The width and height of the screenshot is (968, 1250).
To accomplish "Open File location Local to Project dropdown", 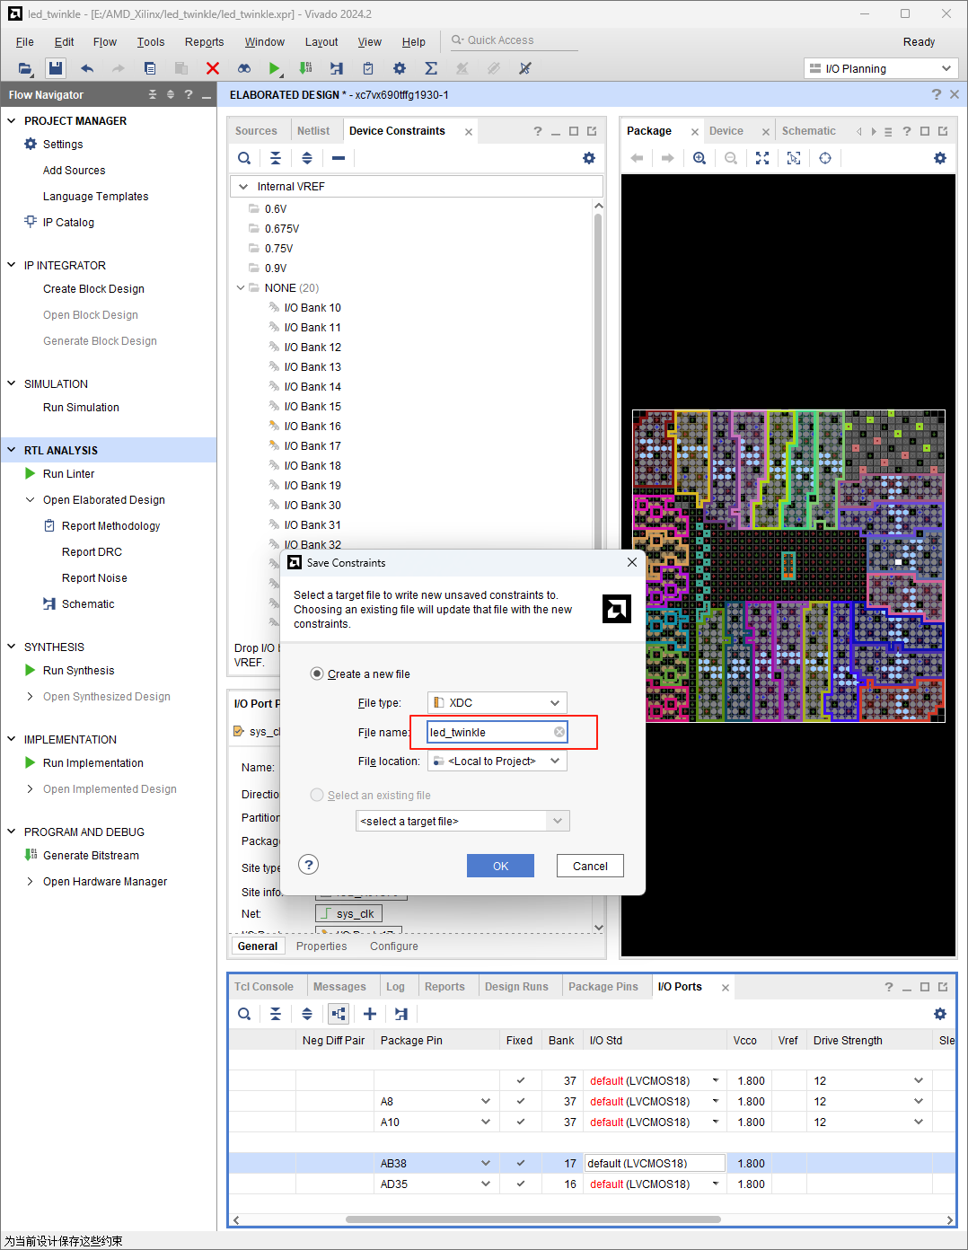I will coord(497,761).
